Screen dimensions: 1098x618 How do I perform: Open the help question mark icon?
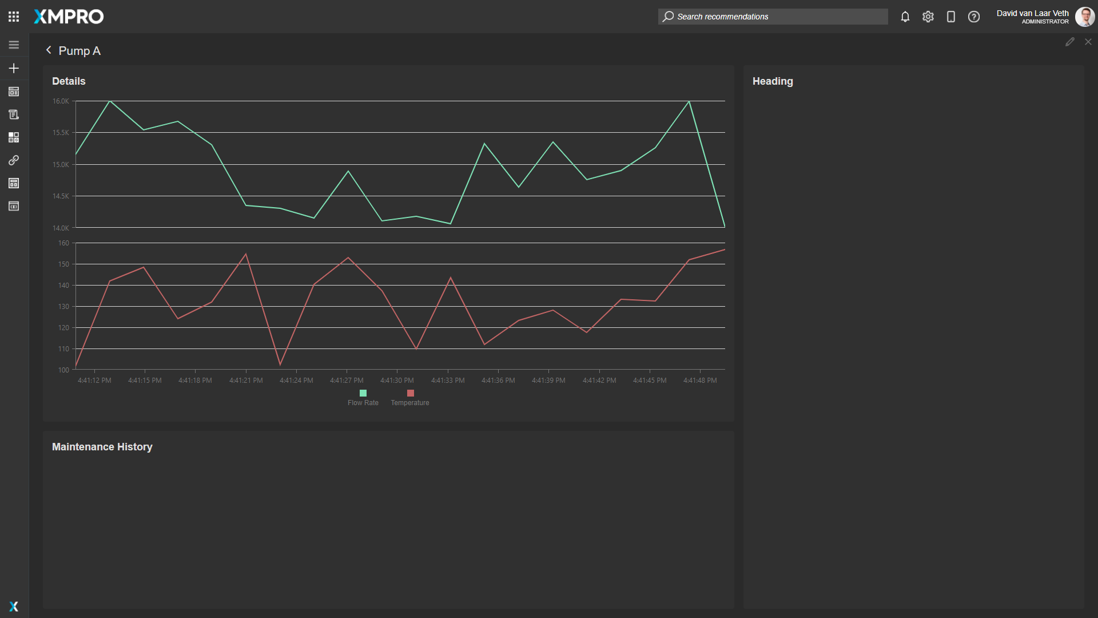click(973, 17)
